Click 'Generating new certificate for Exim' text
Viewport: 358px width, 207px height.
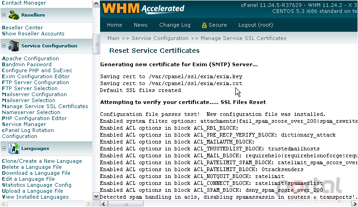click(x=179, y=64)
